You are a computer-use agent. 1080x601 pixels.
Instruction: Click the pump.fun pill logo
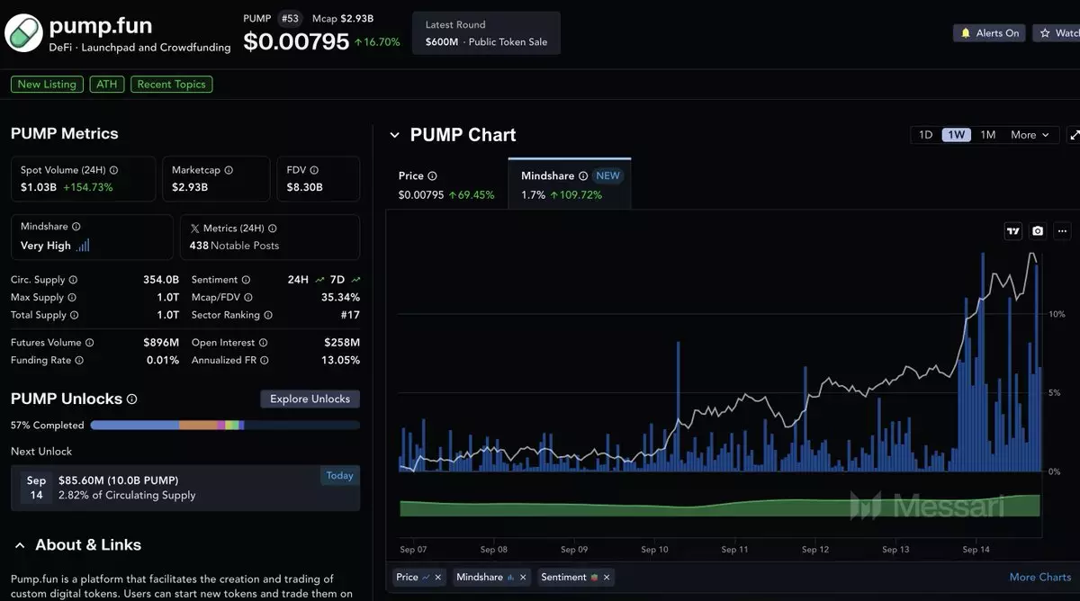click(x=23, y=33)
